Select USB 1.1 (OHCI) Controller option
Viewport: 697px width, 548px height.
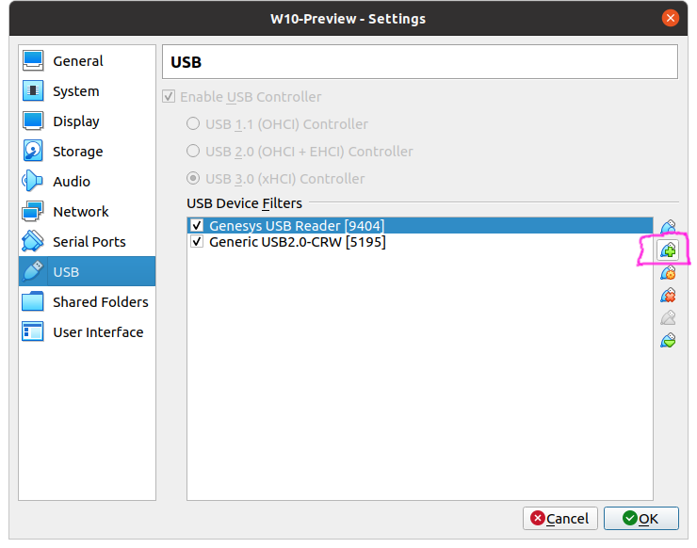coord(193,123)
